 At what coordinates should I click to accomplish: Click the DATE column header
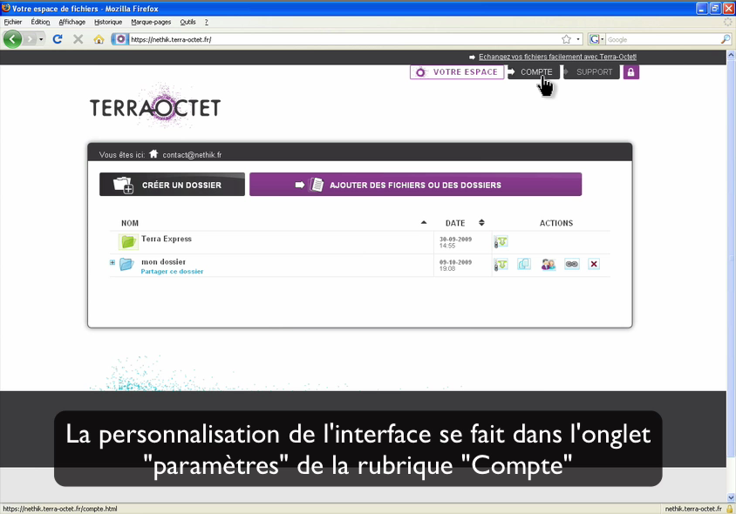point(455,223)
